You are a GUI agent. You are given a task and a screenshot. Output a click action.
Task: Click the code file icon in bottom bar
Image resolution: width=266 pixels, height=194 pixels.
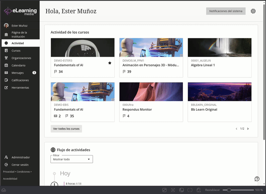click(x=199, y=190)
